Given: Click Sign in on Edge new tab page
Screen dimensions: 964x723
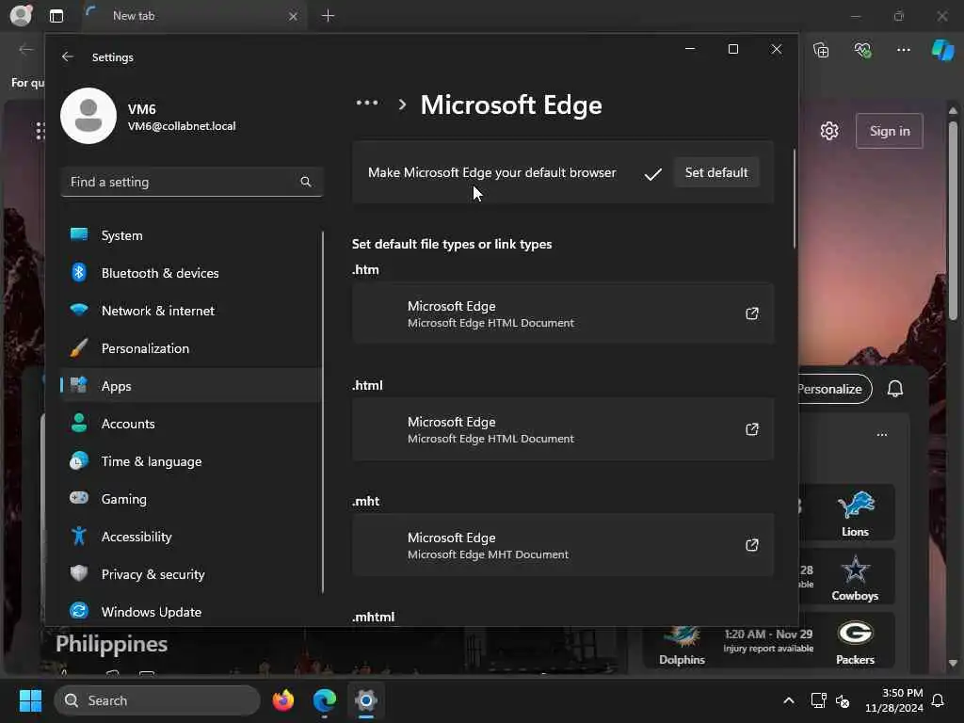Looking at the screenshot, I should (890, 130).
